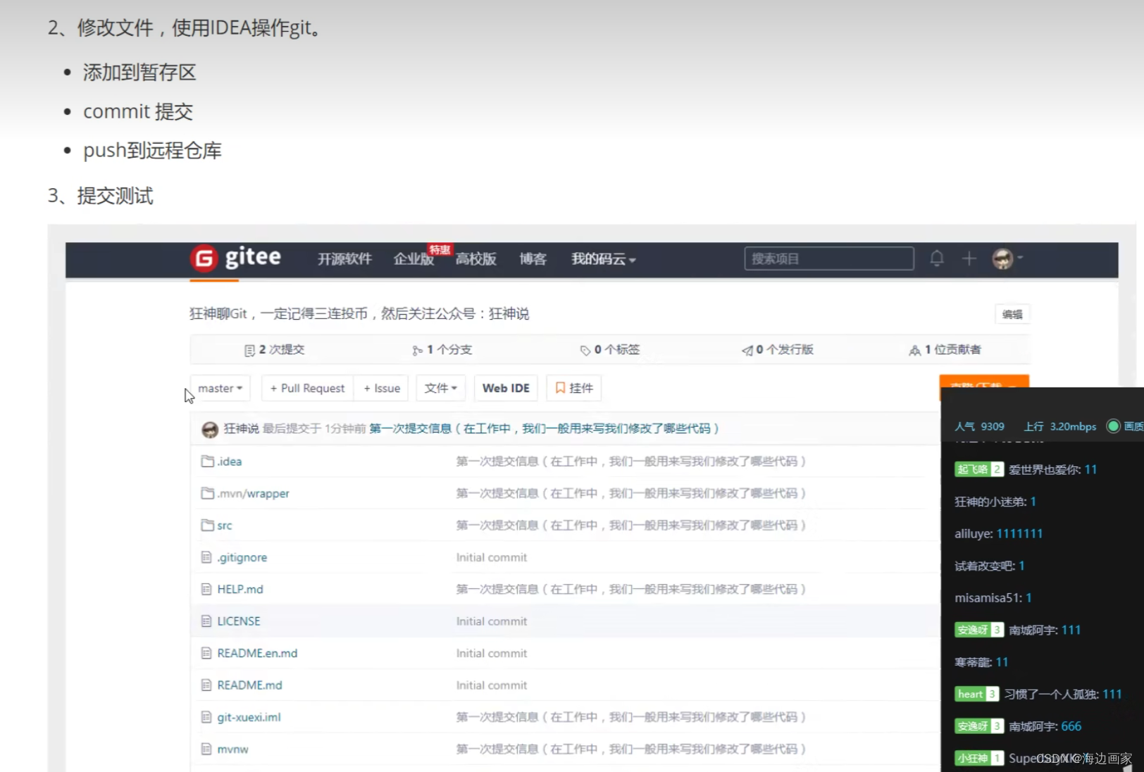Click the + Pull Request button
This screenshot has width=1144, height=772.
(307, 388)
